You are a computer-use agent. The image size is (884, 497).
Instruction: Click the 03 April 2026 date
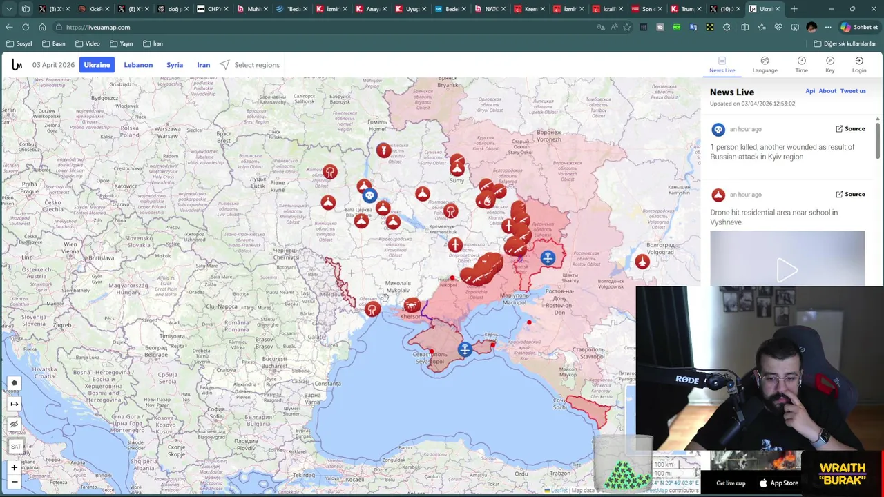(53, 65)
